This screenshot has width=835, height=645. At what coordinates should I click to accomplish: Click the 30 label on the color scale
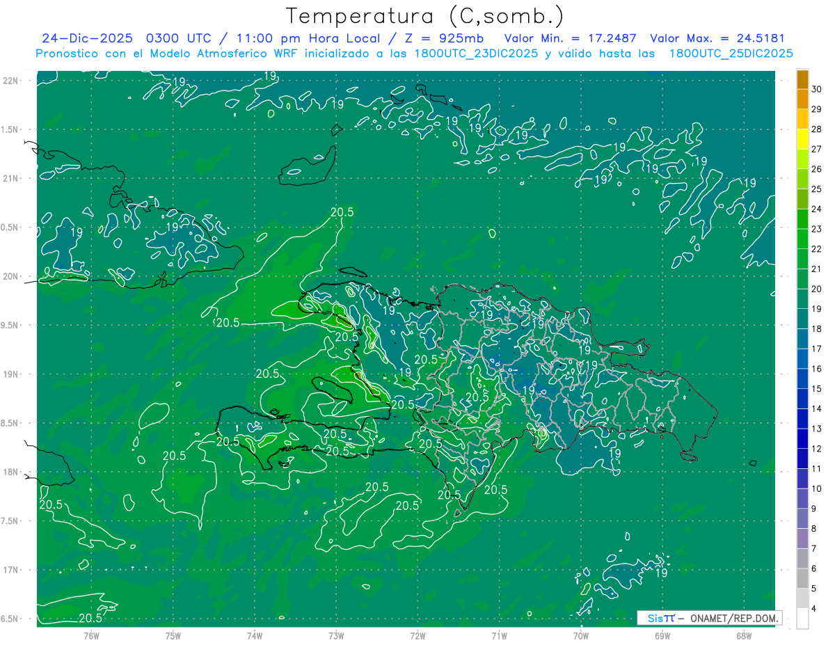tap(817, 89)
